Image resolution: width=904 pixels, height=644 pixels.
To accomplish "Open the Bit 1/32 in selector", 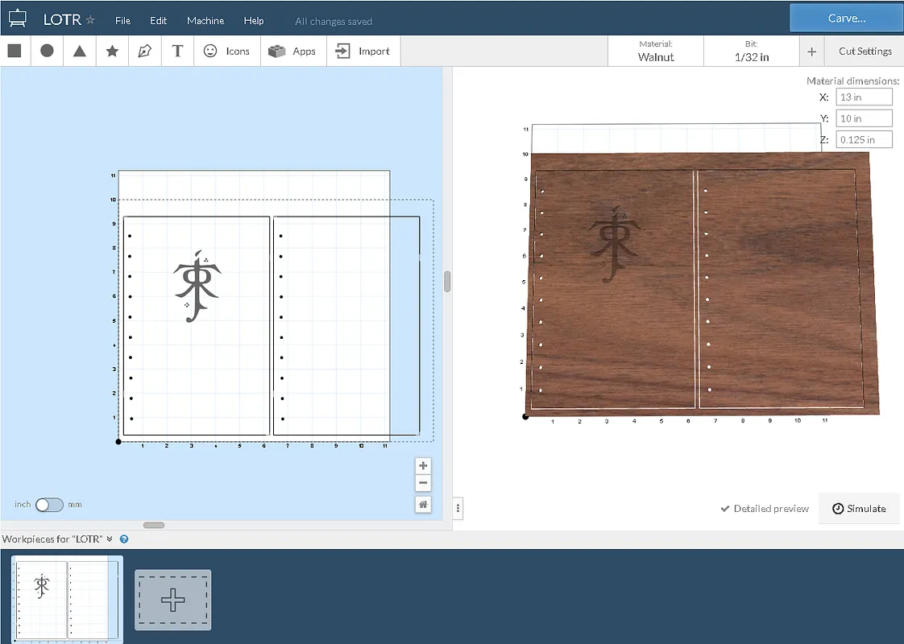I will [752, 52].
